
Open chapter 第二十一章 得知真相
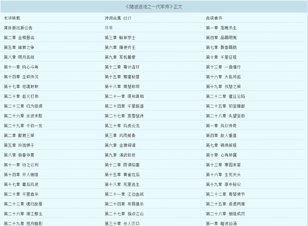(x=124, y=96)
